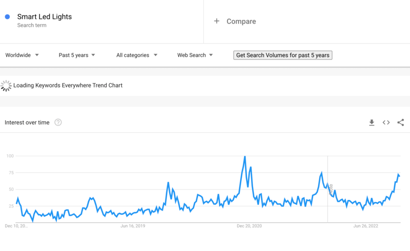Screen dimensions: 410x251
Task: Click Get Search Volumes for past 5 years
Action: click(x=282, y=55)
